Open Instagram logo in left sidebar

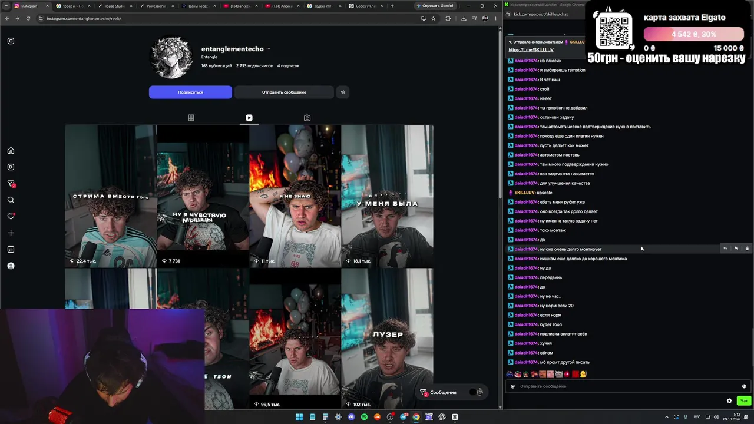(11, 41)
